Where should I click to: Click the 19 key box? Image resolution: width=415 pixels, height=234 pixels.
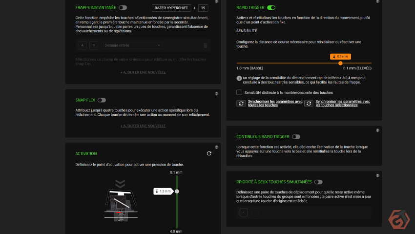coord(203,8)
